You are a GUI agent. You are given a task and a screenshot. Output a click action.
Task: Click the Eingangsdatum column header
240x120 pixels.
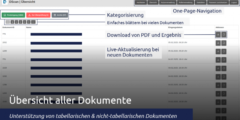(x=175, y=27)
